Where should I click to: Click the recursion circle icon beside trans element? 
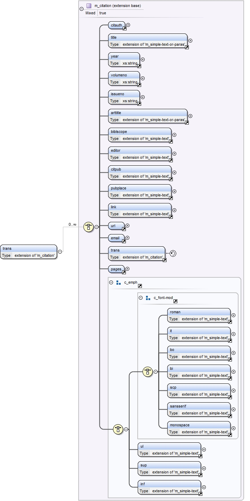(x=173, y=254)
